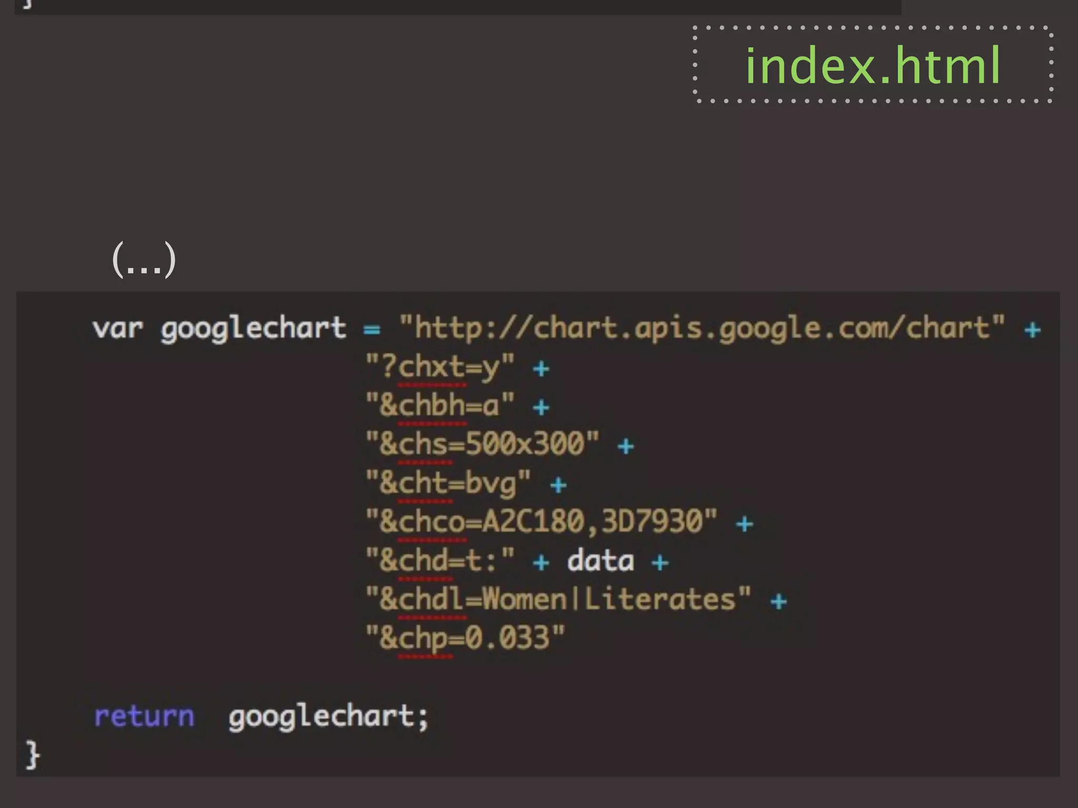The width and height of the screenshot is (1078, 808).
Task: Click the "&chs=500x300" string
Action: click(483, 443)
